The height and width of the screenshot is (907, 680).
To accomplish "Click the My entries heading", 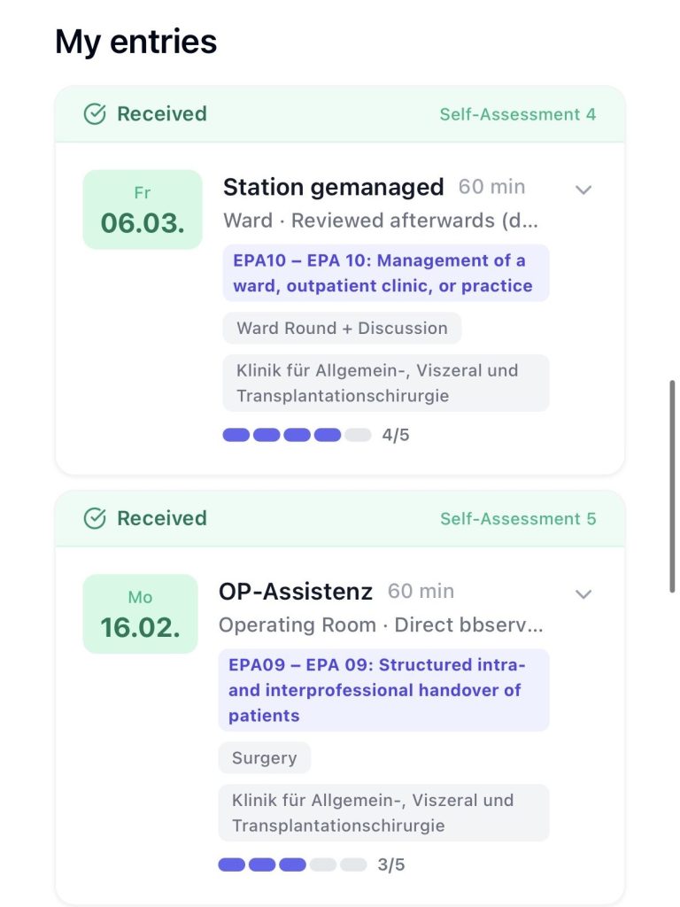I will pos(135,42).
